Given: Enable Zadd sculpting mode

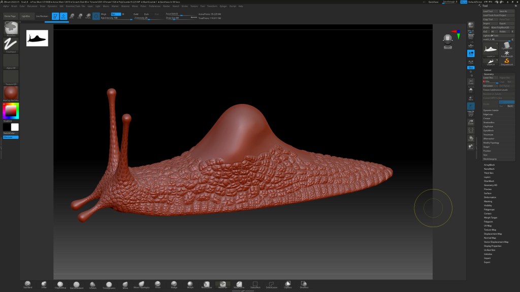Looking at the screenshot, I should tap(136, 14).
